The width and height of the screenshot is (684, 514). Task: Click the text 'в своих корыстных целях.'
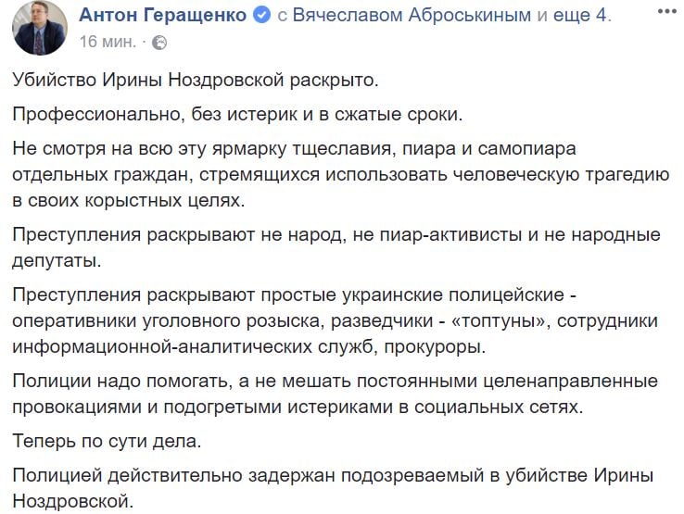coord(129,200)
